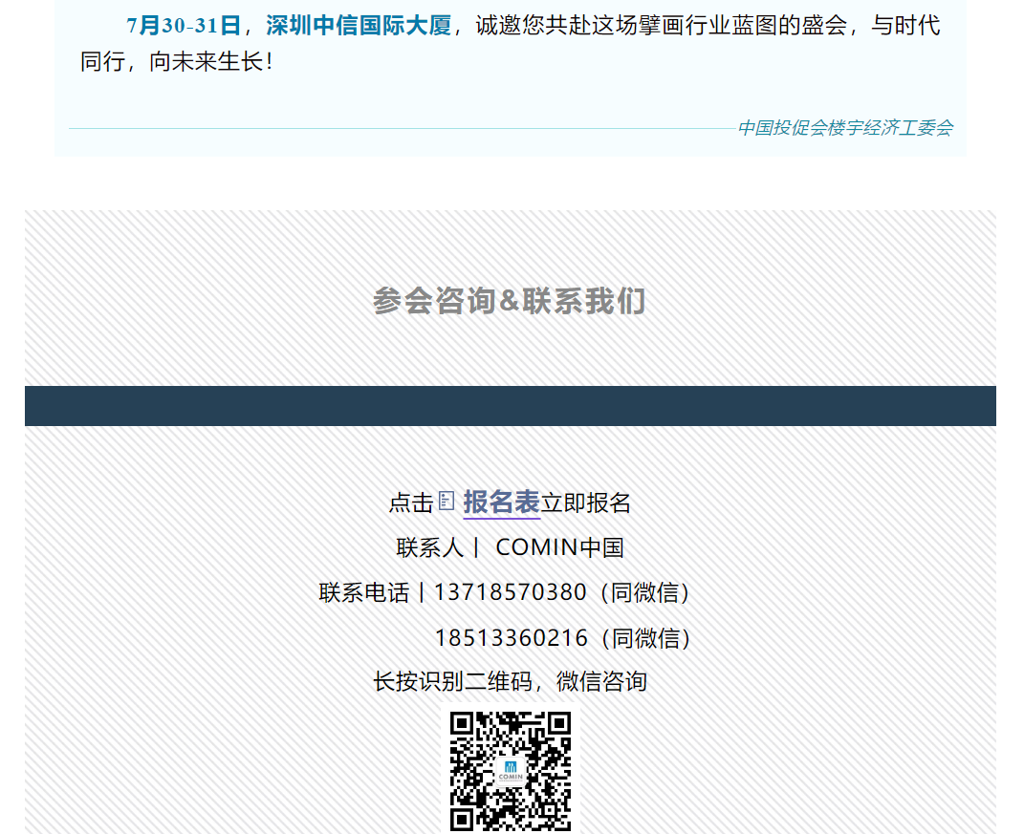The height and width of the screenshot is (834, 1024).
Task: Click the text 同行，向未来生长！
Action: (x=177, y=64)
